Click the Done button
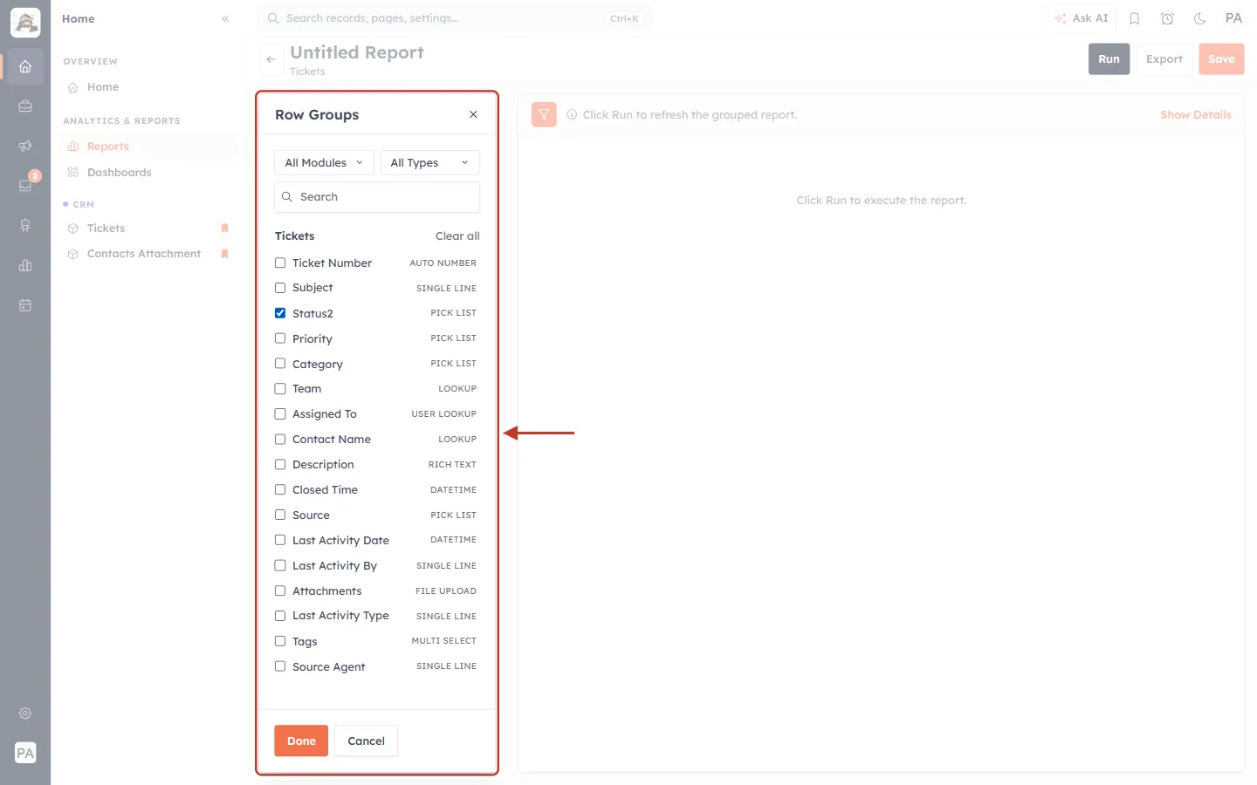This screenshot has width=1257, height=785. [301, 741]
